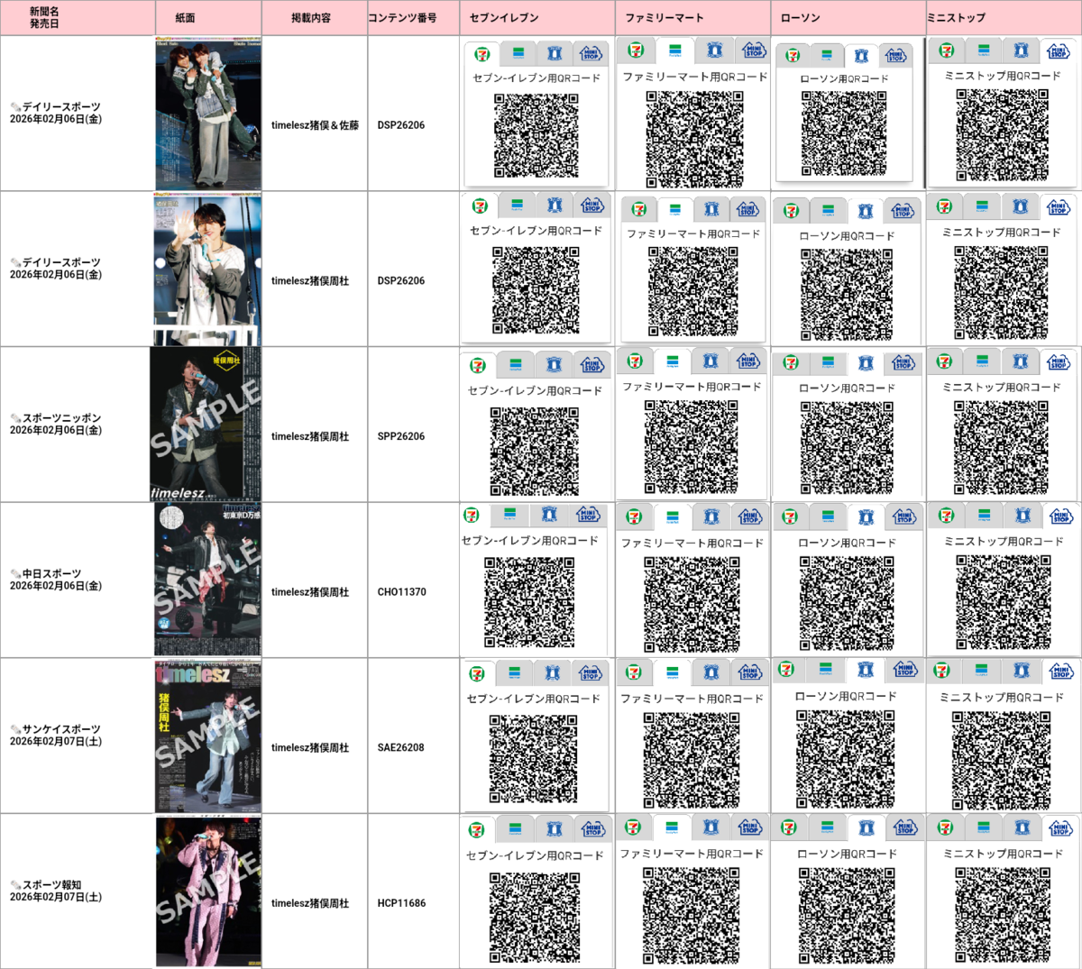Click ファミリーマート用QRコード label in スポーツ報知 row
The image size is (1082, 969).
click(x=692, y=853)
